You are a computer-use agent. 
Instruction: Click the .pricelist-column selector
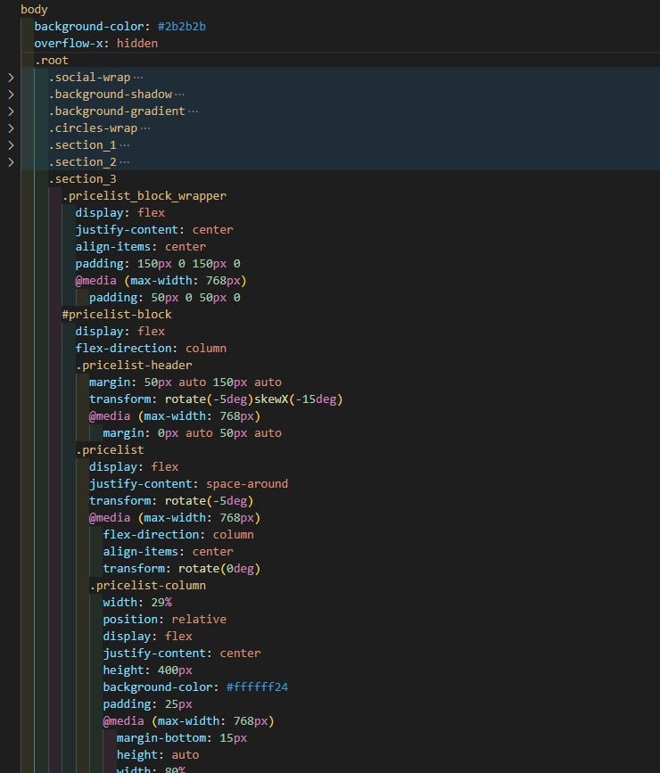tap(147, 585)
